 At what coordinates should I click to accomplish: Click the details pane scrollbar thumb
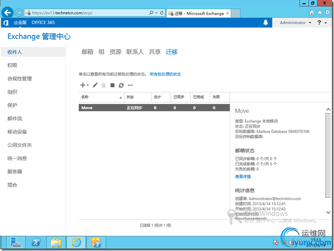pos(328,156)
